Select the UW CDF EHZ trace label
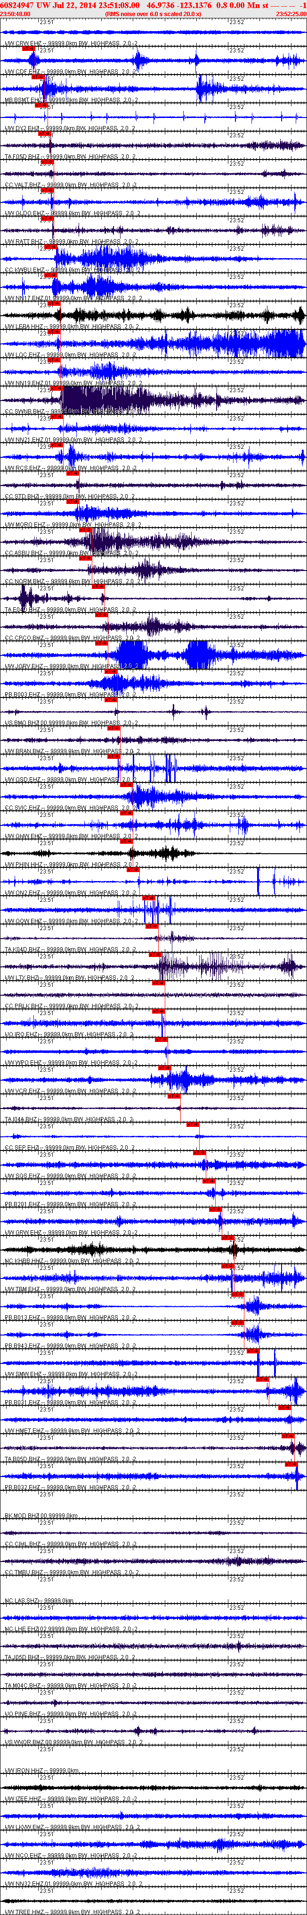 point(71,72)
